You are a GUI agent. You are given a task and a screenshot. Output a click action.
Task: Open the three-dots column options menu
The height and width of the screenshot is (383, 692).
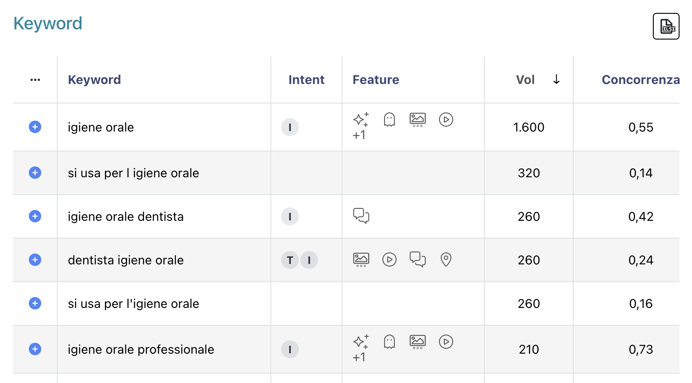(35, 80)
